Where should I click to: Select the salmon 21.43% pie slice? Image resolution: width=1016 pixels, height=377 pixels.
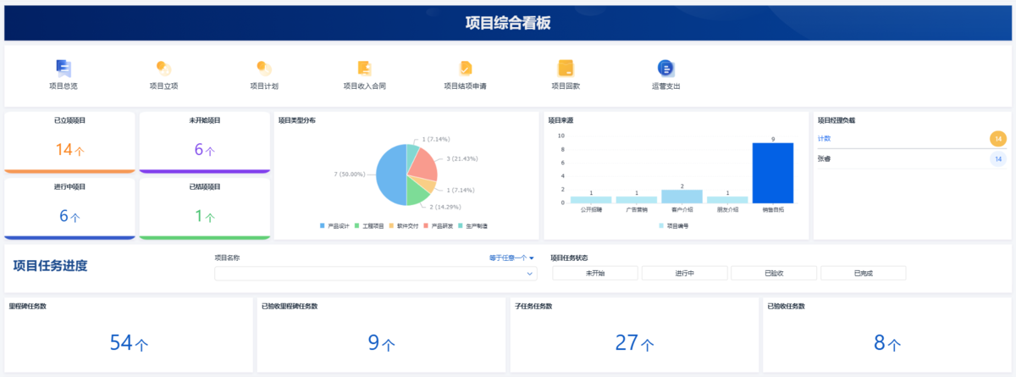[x=423, y=164]
